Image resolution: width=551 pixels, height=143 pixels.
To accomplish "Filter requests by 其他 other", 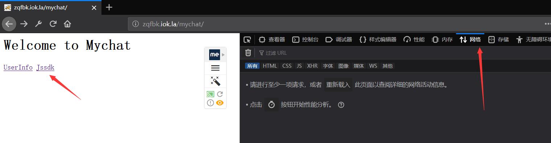I will tap(387, 66).
